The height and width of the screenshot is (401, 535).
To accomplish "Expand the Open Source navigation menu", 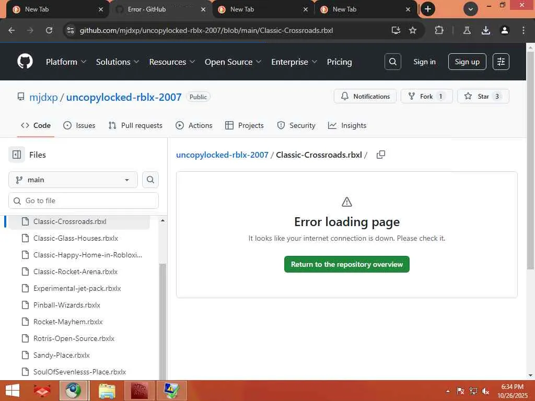I will pos(232,62).
